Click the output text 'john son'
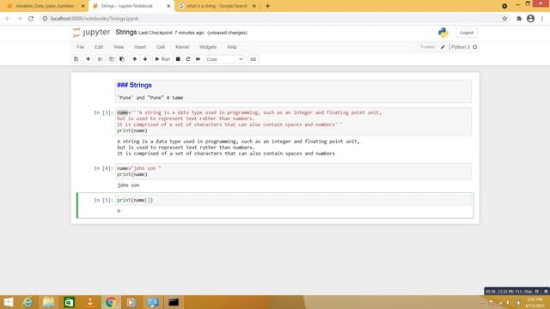Screen dimensions: 550x309 [x=128, y=185]
